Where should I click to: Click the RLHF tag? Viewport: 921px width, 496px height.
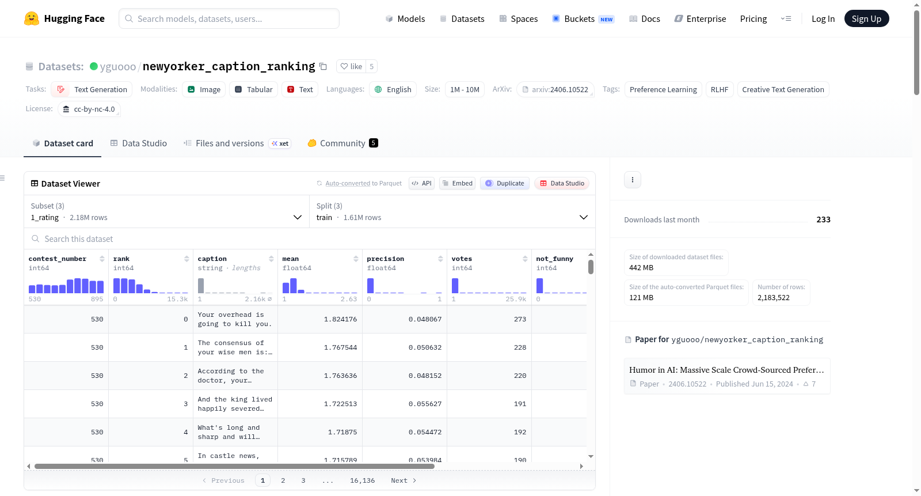(x=720, y=89)
